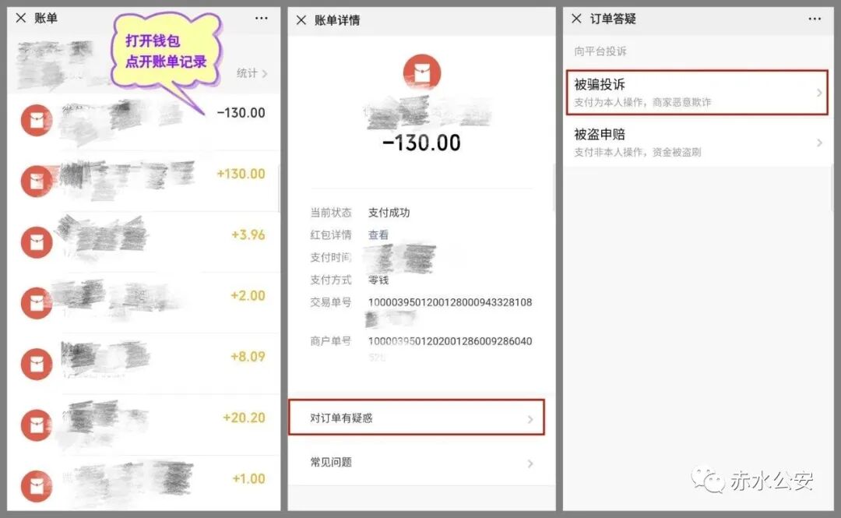Open more options on the 账单 screen
The height and width of the screenshot is (518, 841).
(261, 18)
